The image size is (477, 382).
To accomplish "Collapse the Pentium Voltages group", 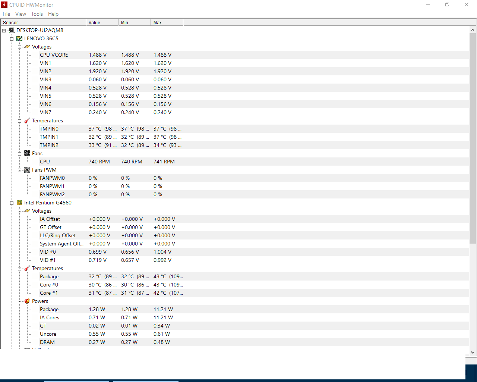I will coord(20,211).
